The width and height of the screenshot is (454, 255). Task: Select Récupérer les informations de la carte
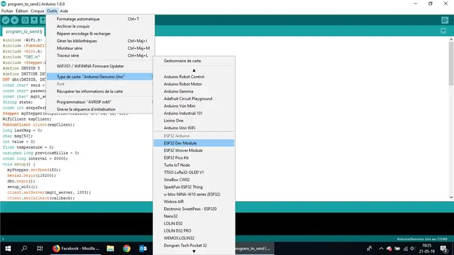click(100, 91)
